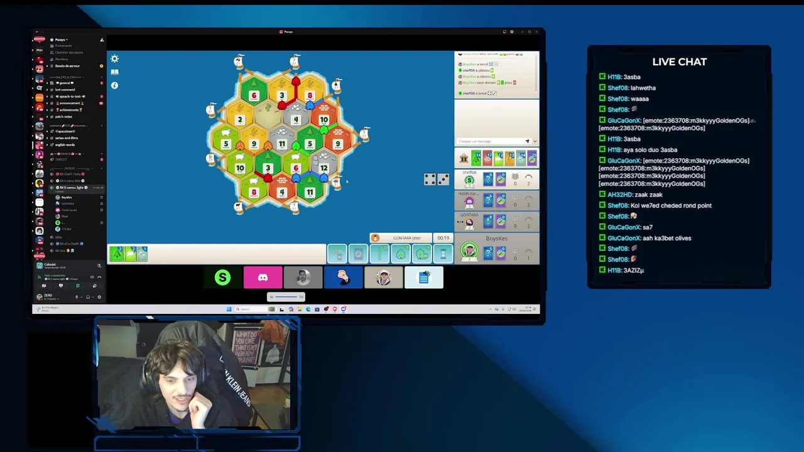Click the grey bearded man stream tile
The width and height of the screenshot is (804, 452).
click(x=303, y=277)
